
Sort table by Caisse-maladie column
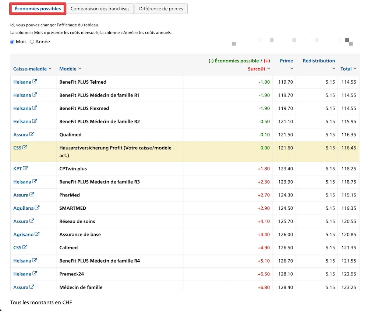(x=32, y=69)
